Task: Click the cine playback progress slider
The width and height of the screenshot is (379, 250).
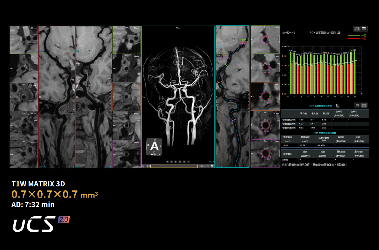Action: pyautogui.click(x=174, y=166)
